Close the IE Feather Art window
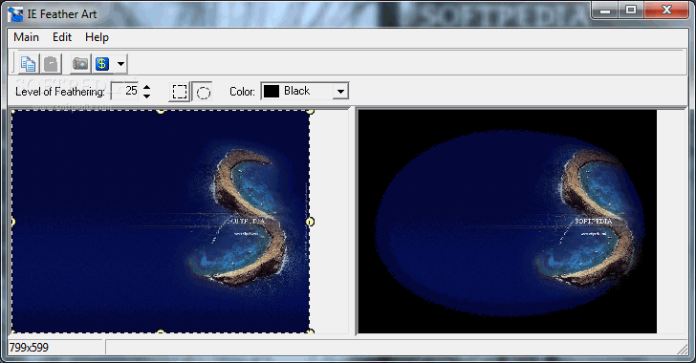This screenshot has width=696, height=363. point(665,11)
